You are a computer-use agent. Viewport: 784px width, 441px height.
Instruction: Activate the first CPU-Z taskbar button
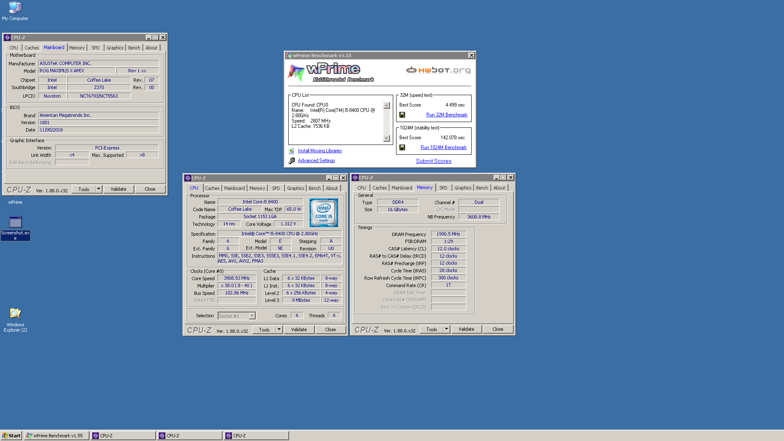[123, 436]
